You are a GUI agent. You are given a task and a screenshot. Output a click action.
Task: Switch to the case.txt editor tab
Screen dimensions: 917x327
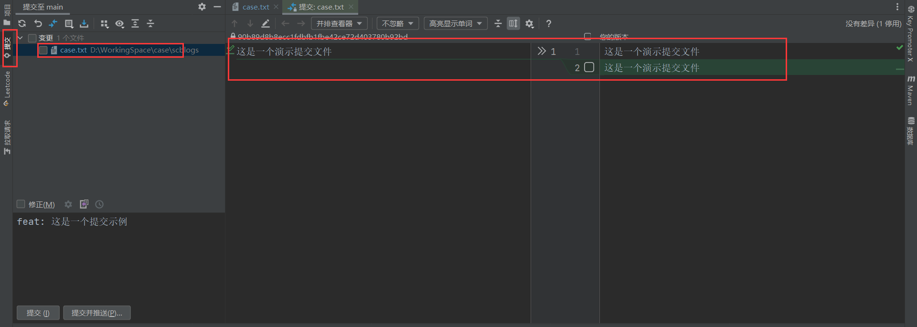click(x=256, y=7)
